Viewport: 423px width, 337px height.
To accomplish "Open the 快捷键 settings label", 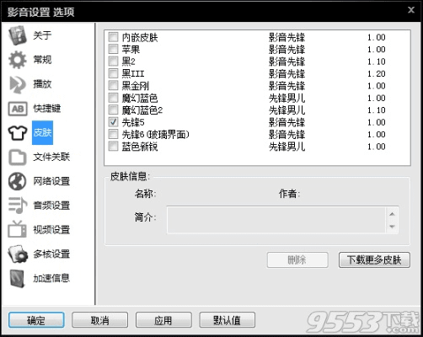I will [x=47, y=109].
